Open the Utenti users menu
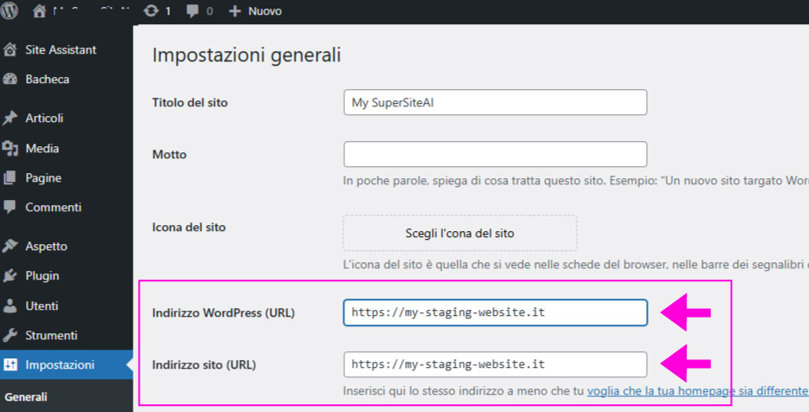Image resolution: width=809 pixels, height=412 pixels. (x=43, y=306)
